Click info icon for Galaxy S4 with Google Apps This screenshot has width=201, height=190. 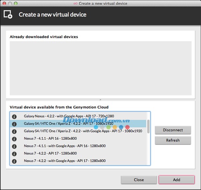14,131
